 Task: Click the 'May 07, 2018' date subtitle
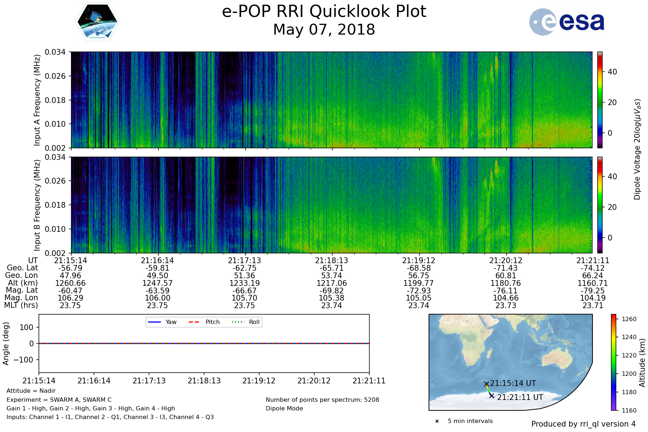pyautogui.click(x=324, y=30)
